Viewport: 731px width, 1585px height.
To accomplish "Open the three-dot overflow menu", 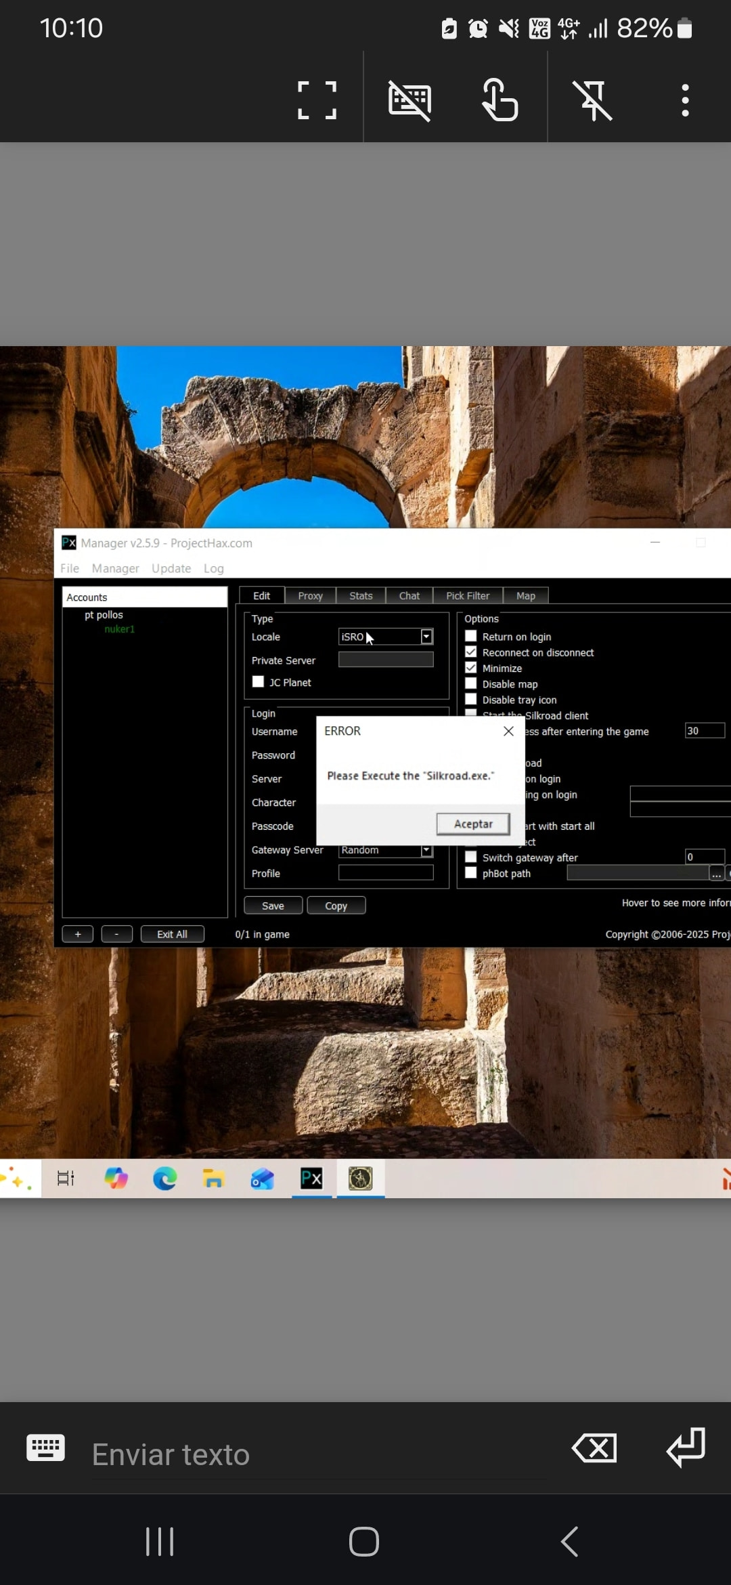I will (x=685, y=100).
